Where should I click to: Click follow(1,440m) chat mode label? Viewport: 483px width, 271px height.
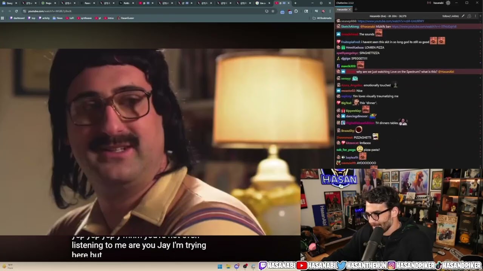pyautogui.click(x=451, y=16)
